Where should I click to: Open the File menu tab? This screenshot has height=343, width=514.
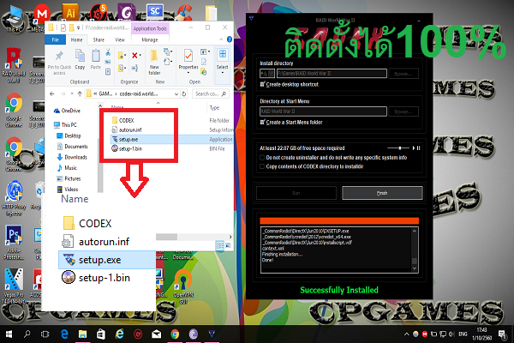point(56,39)
